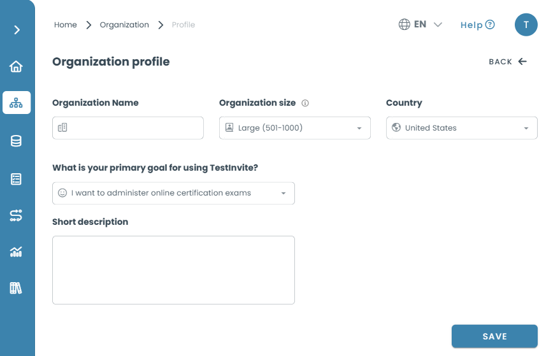Expand the sidebar with the chevron arrow
This screenshot has width=553, height=356.
(x=17, y=30)
